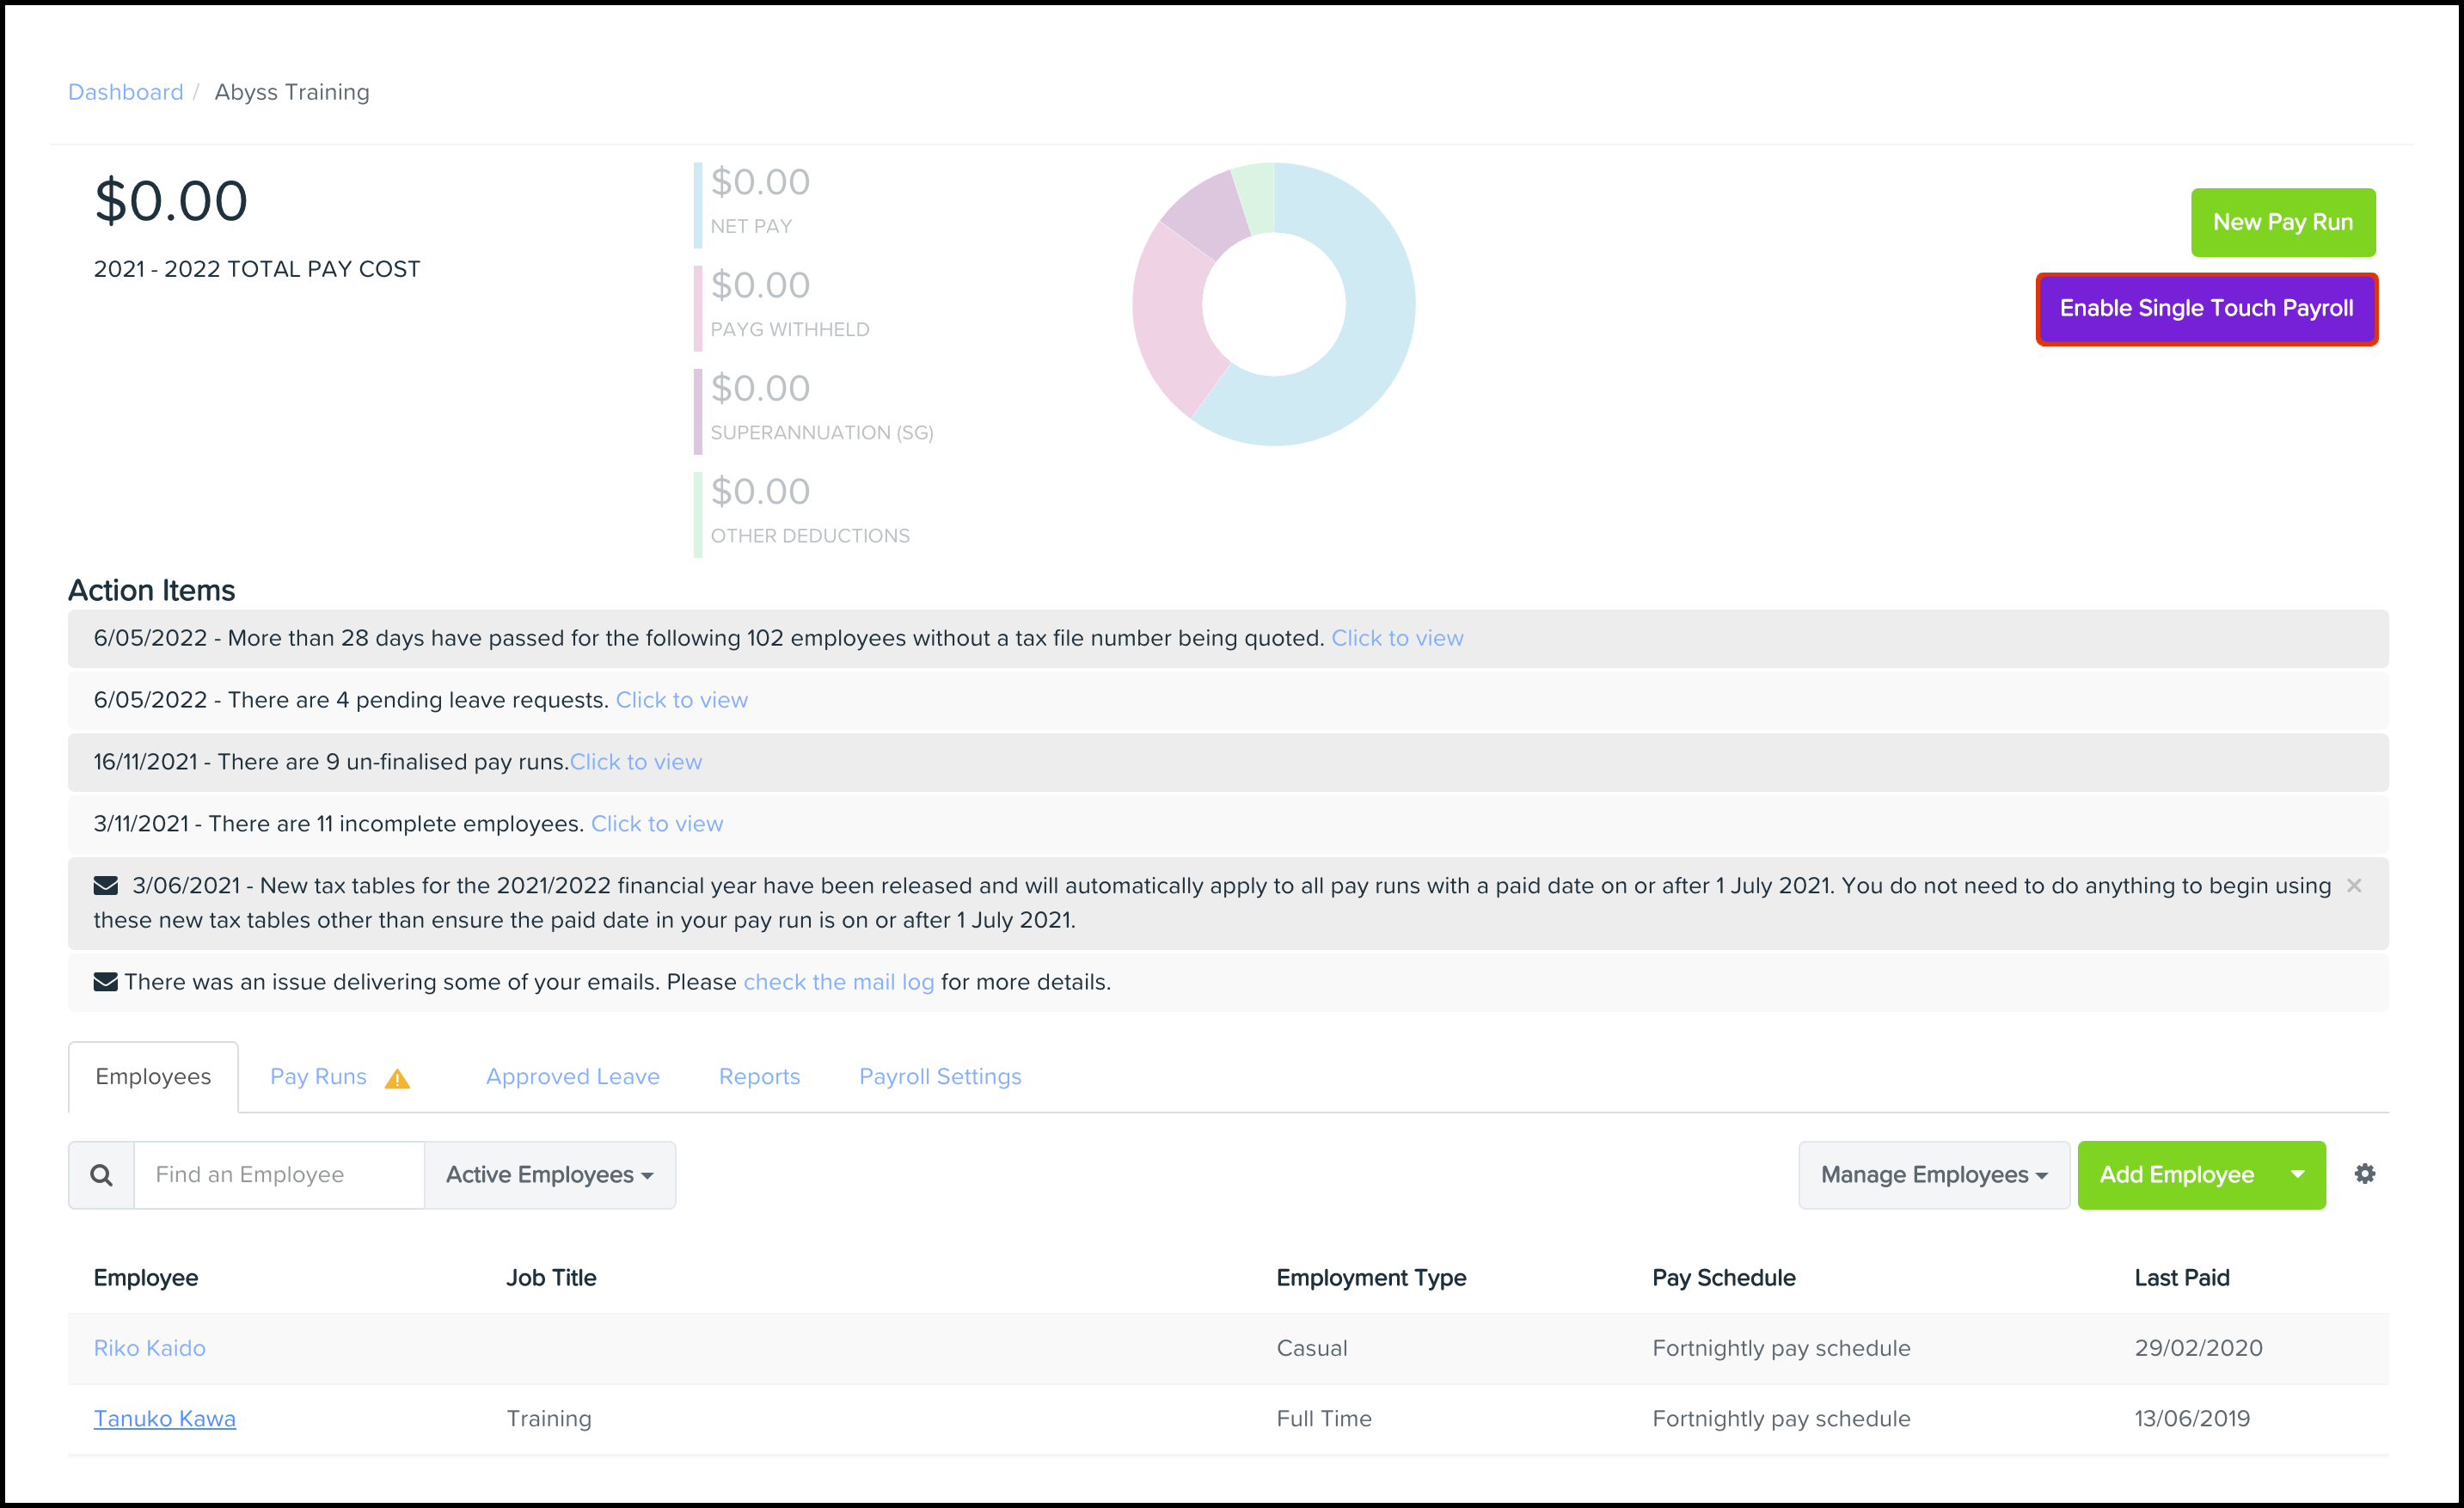Open employee Tanuko Kawa's profile

[x=165, y=1418]
